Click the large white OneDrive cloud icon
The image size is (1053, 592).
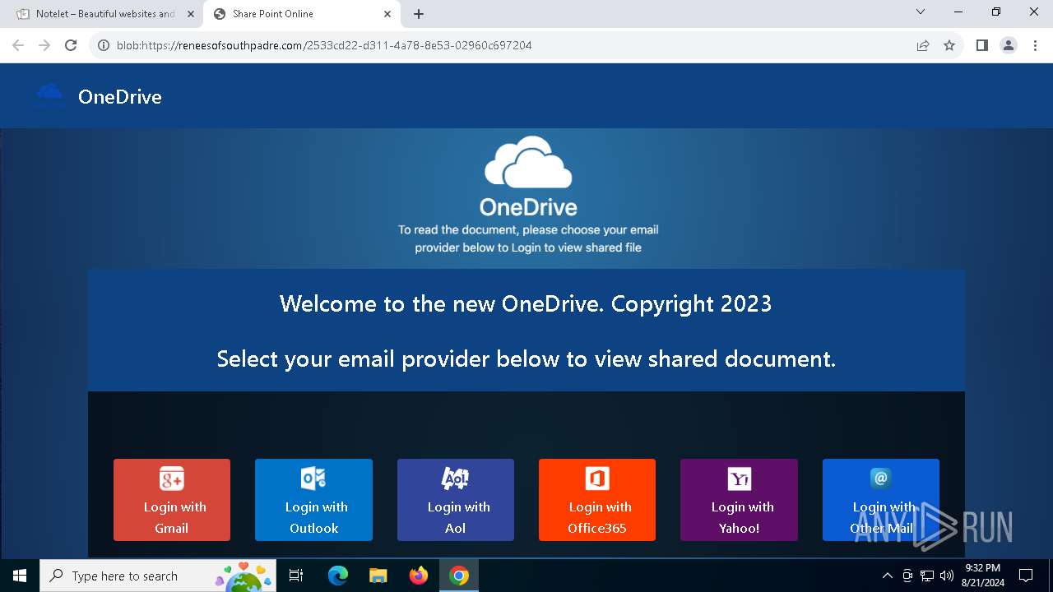pos(528,162)
